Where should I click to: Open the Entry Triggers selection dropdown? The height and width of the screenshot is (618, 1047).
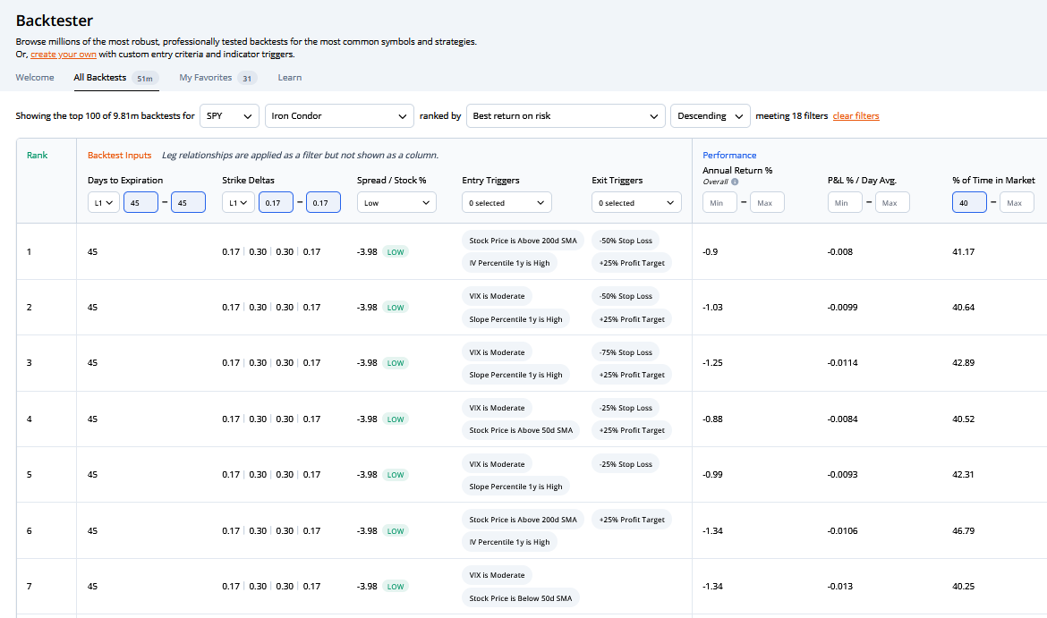pos(506,203)
